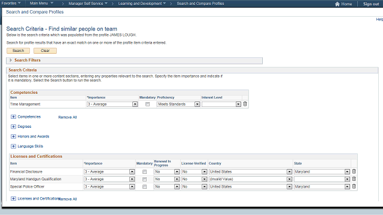Open License Verified dropdown for Special Police Officer
The image size is (383, 215).
pos(194,186)
